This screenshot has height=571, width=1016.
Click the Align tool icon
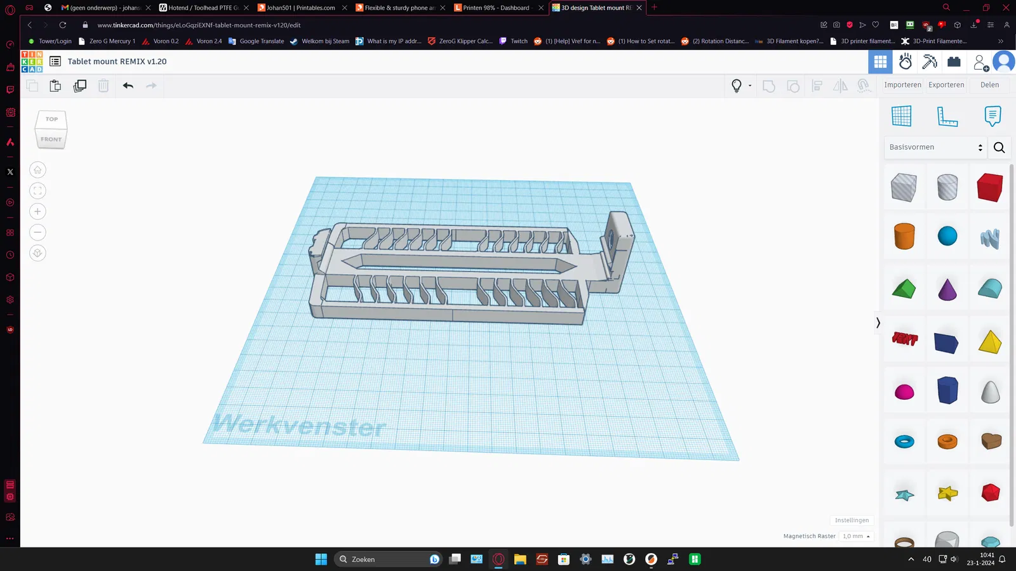click(817, 86)
